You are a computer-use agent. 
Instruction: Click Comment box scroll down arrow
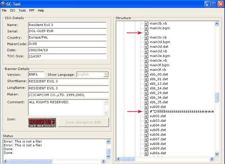point(106,113)
